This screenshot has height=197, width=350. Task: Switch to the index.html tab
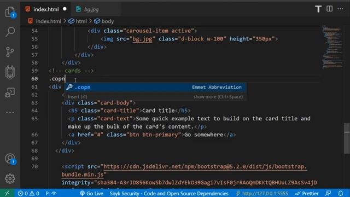pyautogui.click(x=46, y=9)
